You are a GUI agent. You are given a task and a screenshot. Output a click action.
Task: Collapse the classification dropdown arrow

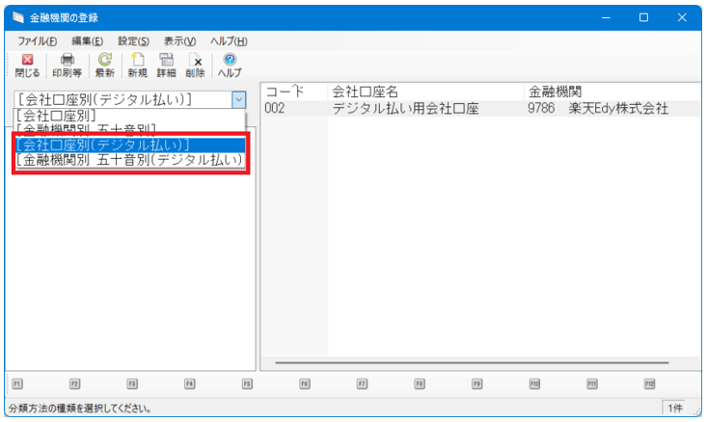(x=239, y=99)
